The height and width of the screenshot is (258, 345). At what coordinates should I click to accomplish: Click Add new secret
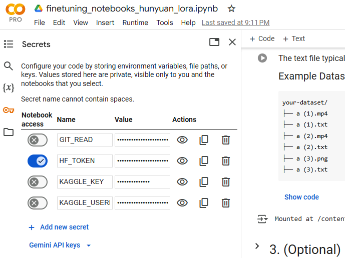coord(59,227)
